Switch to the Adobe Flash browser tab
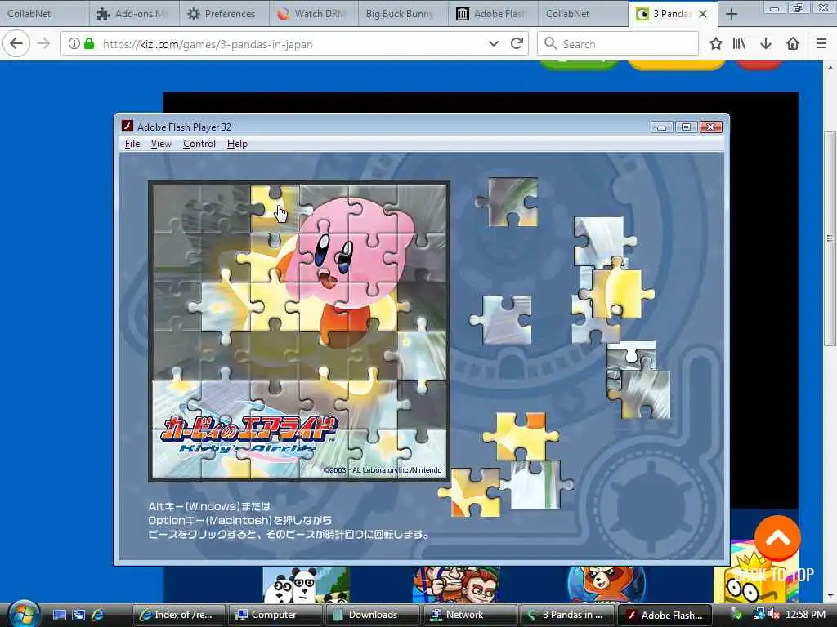This screenshot has height=627, width=837. click(x=493, y=13)
